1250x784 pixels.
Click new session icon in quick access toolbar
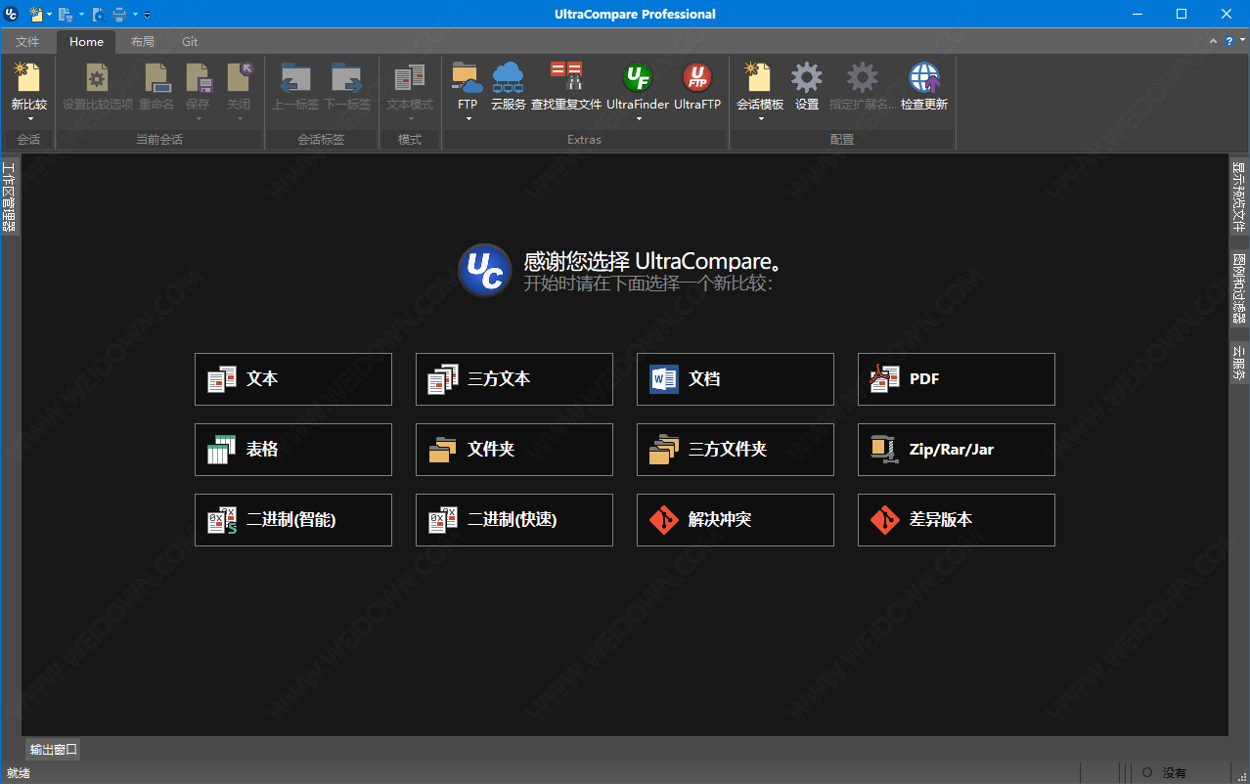click(37, 14)
